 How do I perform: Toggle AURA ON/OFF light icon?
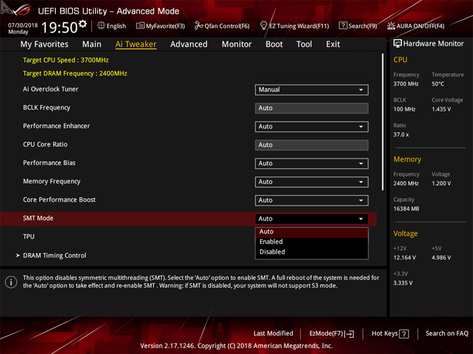click(x=391, y=26)
